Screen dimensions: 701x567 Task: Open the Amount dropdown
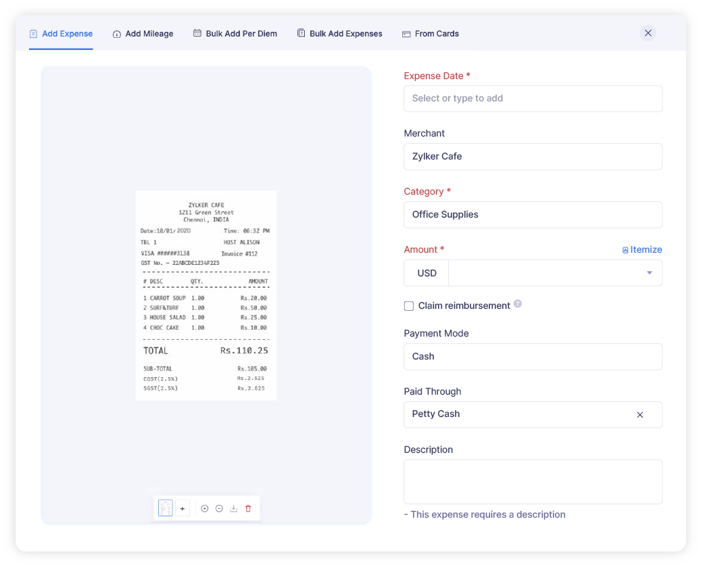tap(648, 273)
